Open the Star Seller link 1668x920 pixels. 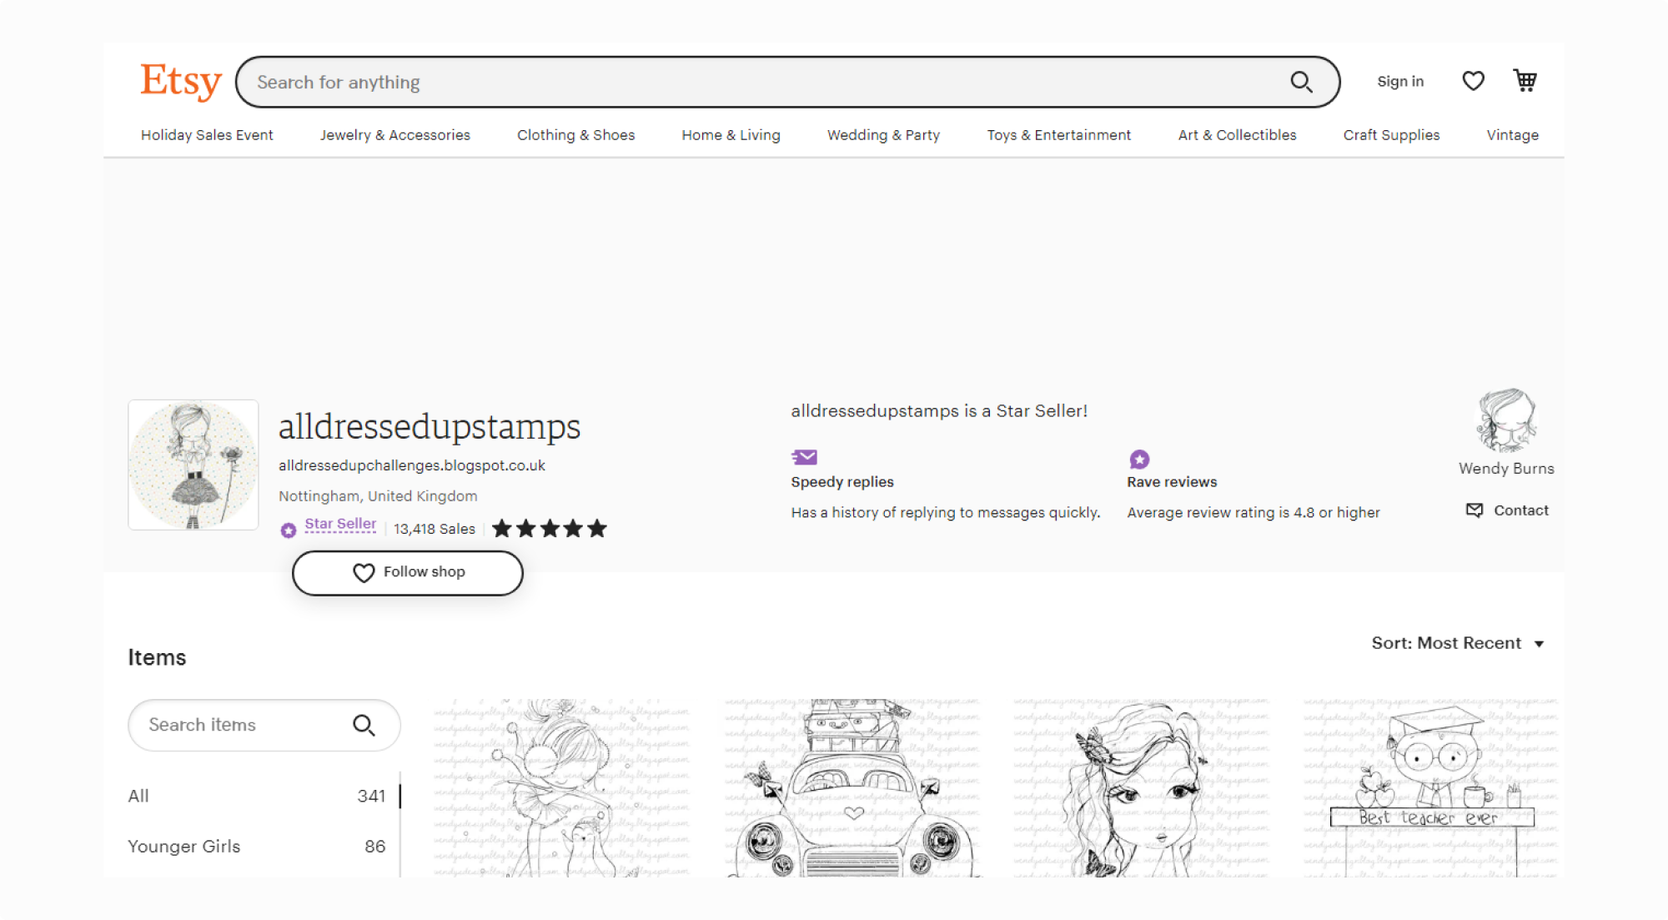(340, 524)
